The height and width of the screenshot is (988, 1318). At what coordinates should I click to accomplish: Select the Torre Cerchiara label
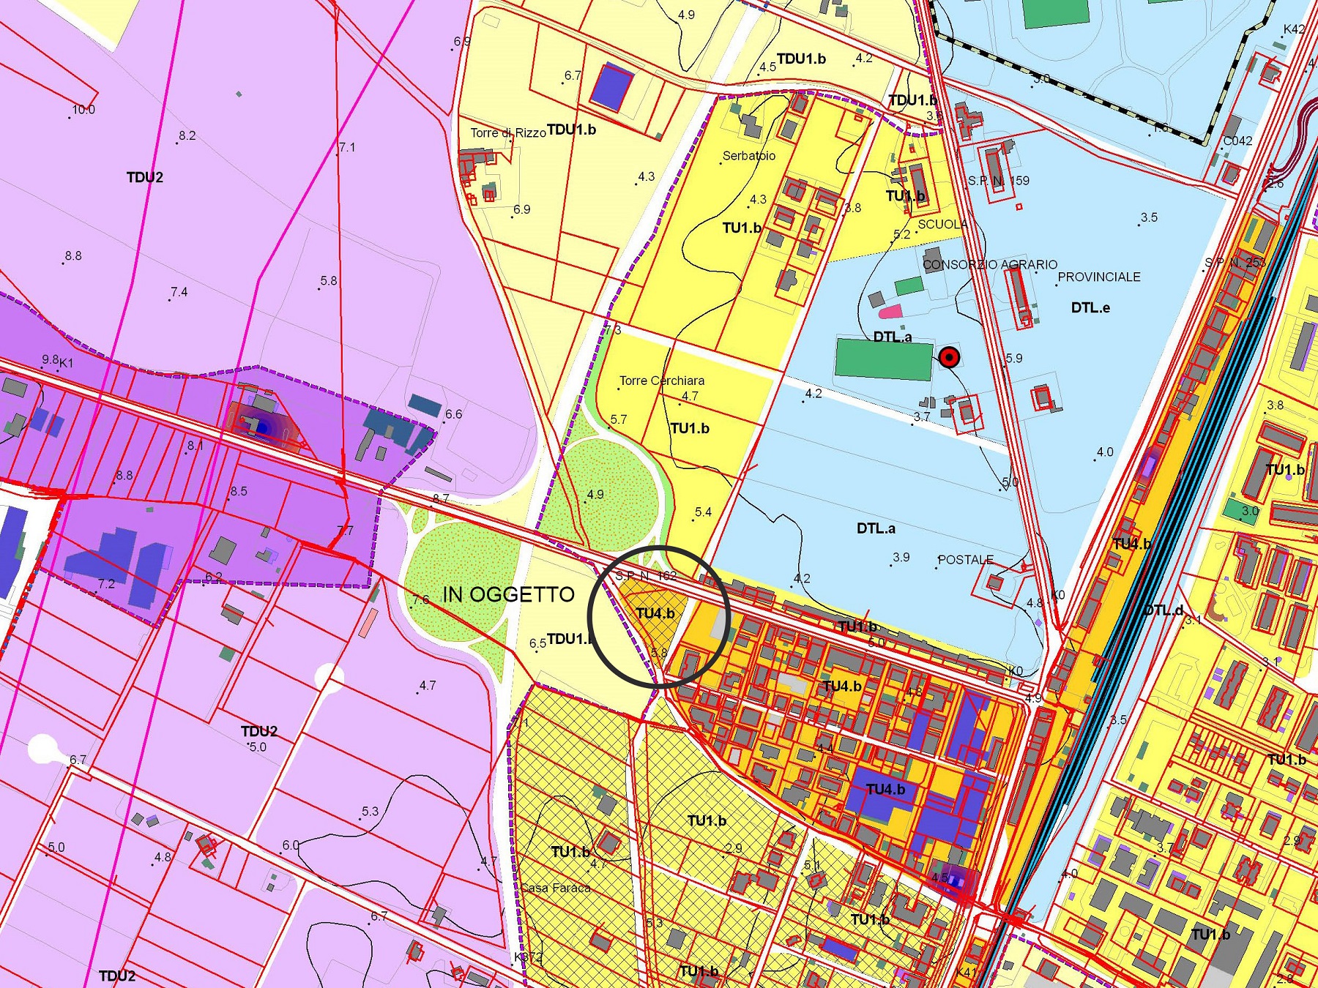pyautogui.click(x=662, y=381)
